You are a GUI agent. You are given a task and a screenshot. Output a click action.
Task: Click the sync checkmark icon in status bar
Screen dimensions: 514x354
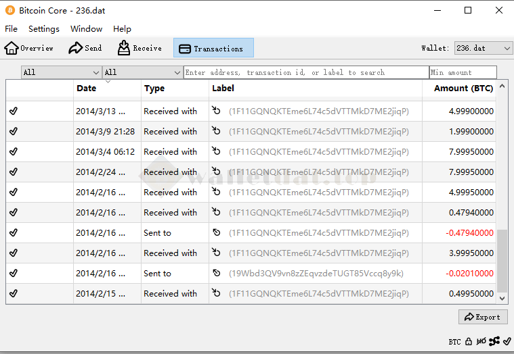pyautogui.click(x=507, y=342)
